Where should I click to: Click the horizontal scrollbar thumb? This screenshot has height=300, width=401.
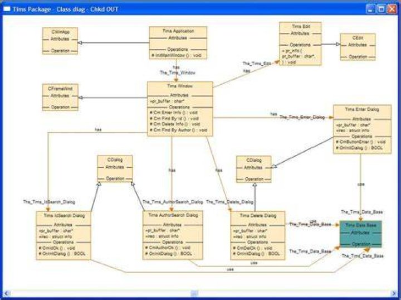pos(194,293)
